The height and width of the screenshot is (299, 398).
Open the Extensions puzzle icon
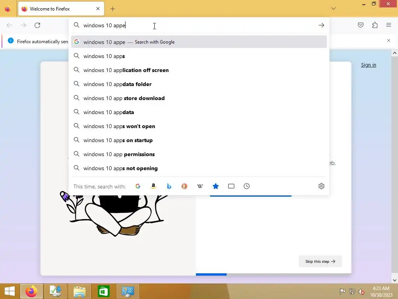tap(375, 25)
